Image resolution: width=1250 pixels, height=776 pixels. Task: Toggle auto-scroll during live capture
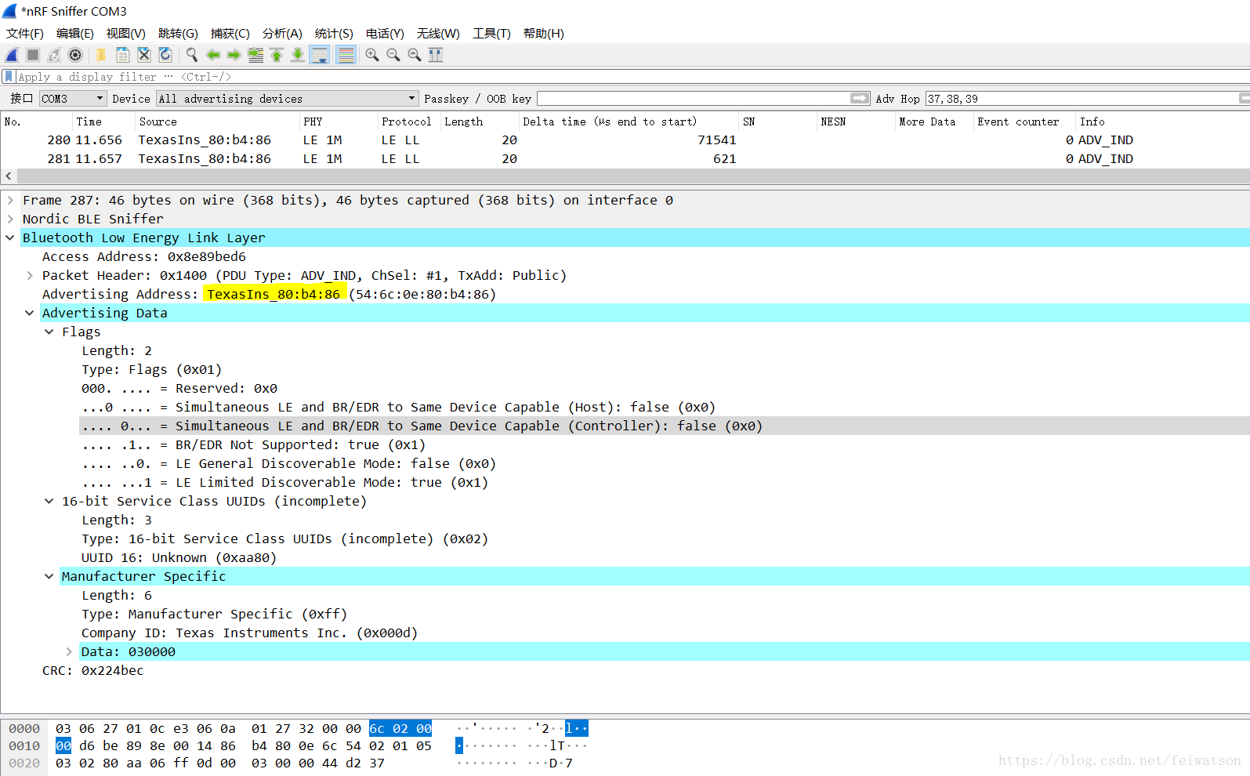pos(320,55)
